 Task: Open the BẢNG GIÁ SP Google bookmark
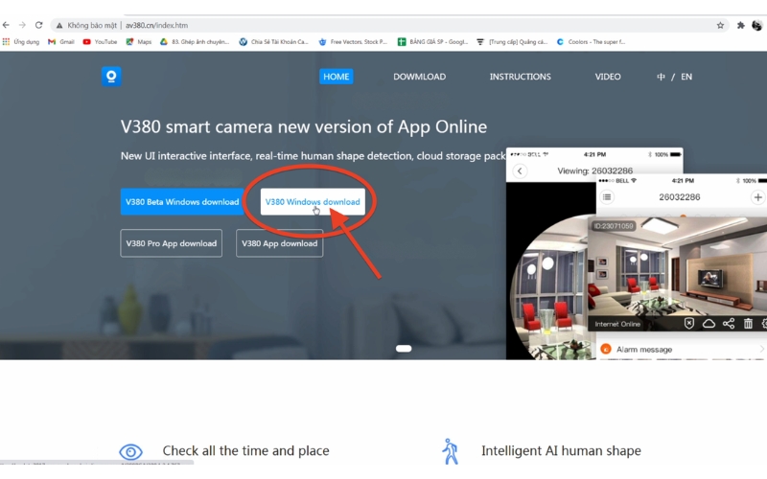coord(433,42)
